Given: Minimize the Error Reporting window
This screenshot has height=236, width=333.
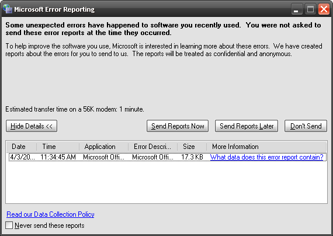Looking at the screenshot, I should tap(296, 9).
